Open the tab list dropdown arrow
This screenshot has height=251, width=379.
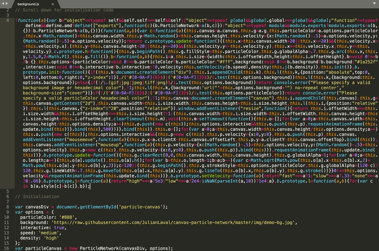point(374,4)
